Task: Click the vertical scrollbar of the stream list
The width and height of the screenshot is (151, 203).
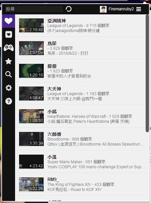Action: pyautogui.click(x=147, y=73)
